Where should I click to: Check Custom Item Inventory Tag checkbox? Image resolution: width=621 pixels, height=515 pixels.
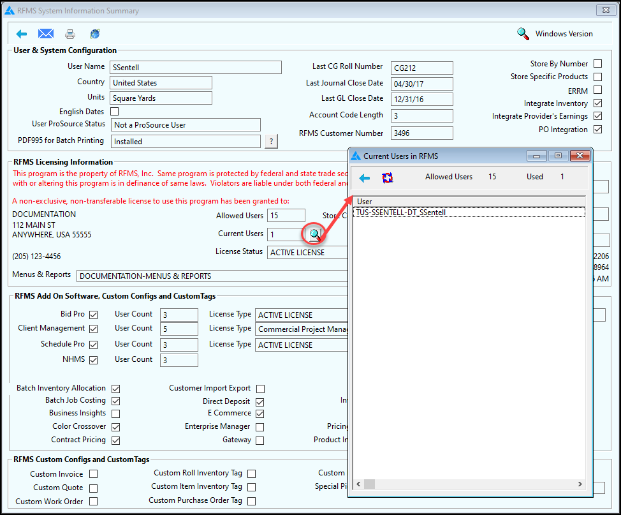pos(251,487)
